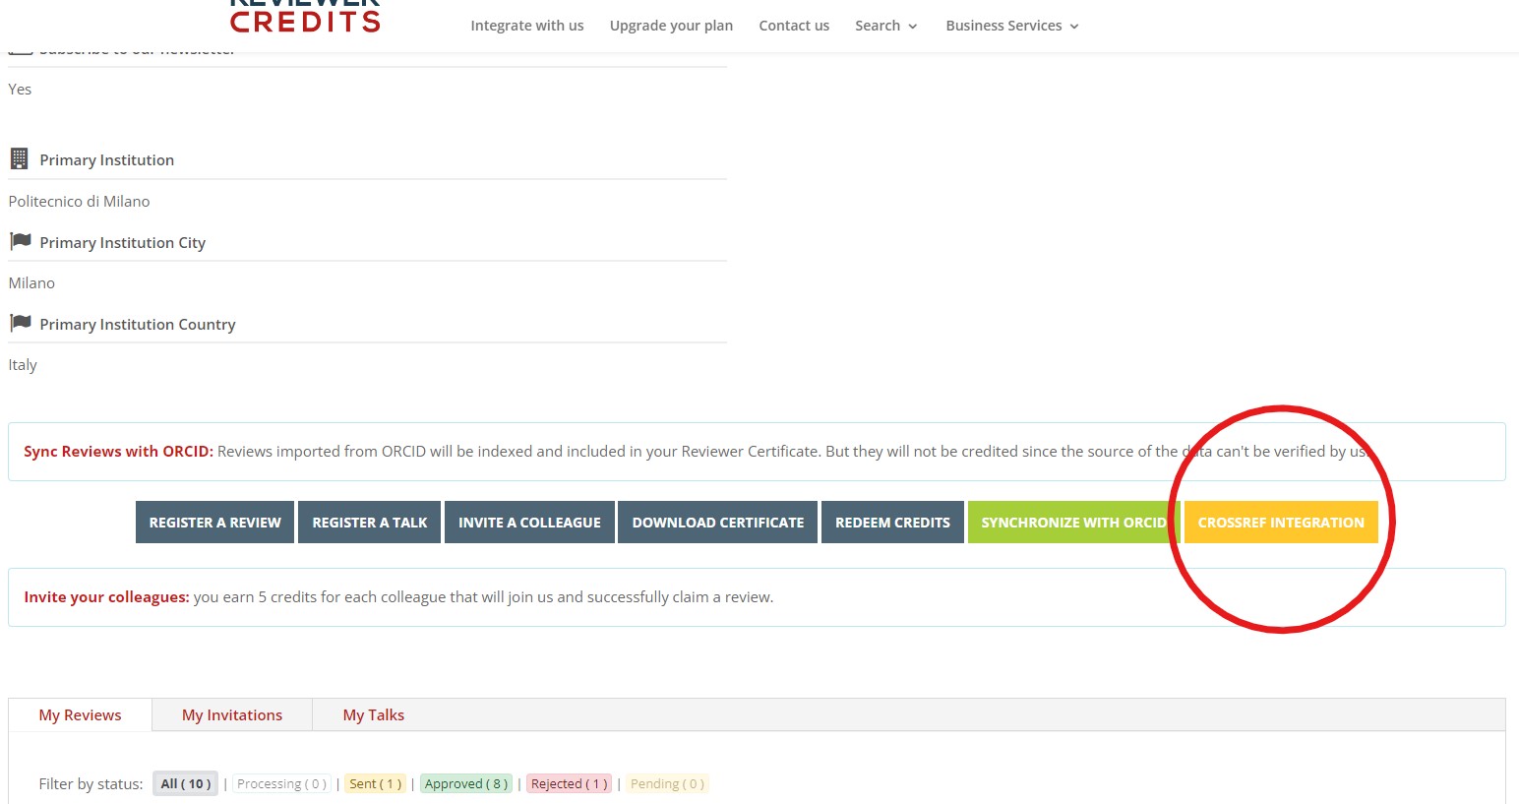Click the Primary Institution City flag icon

(20, 241)
